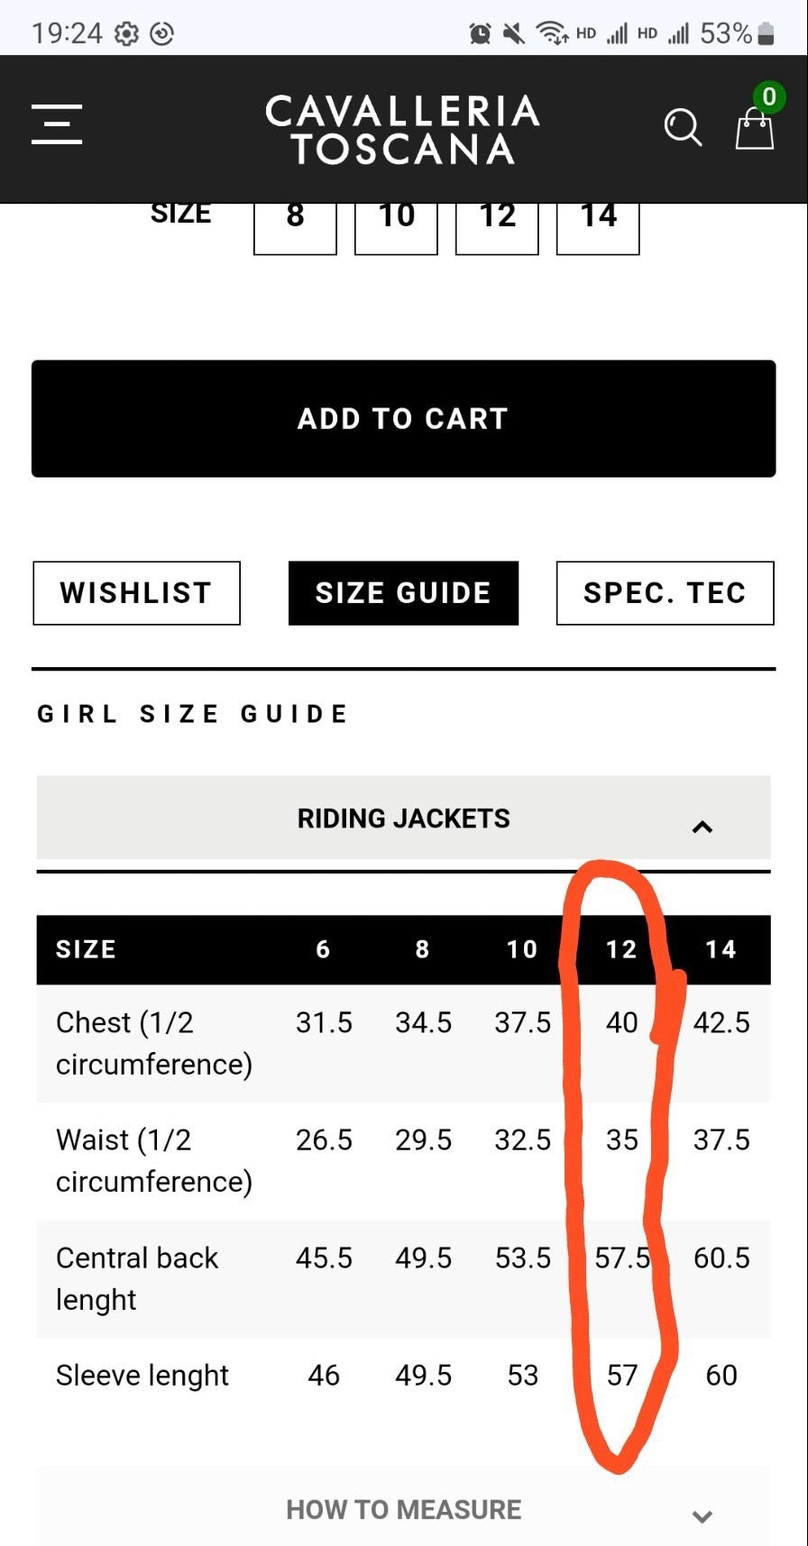Image resolution: width=808 pixels, height=1546 pixels.
Task: Tap the settings gear in status bar
Action: click(x=126, y=34)
